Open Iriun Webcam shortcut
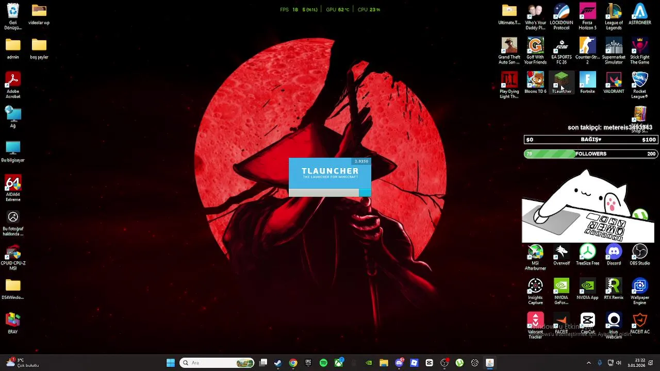Image resolution: width=660 pixels, height=371 pixels. coord(614,326)
